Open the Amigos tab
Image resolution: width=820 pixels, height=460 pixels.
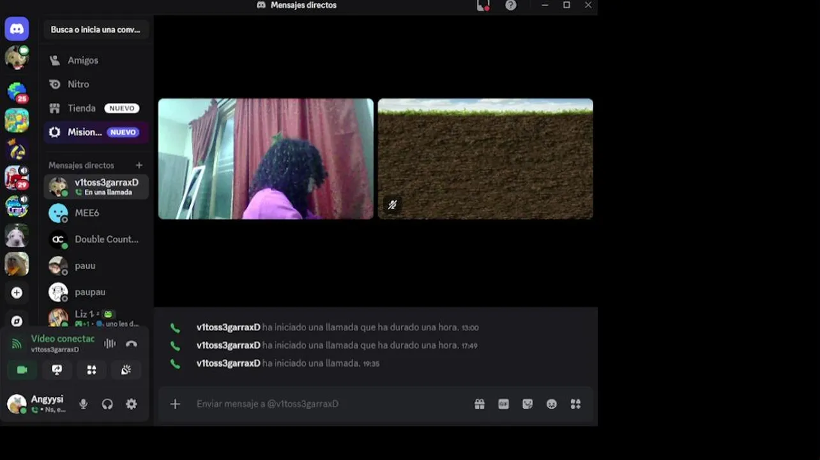tap(96, 60)
